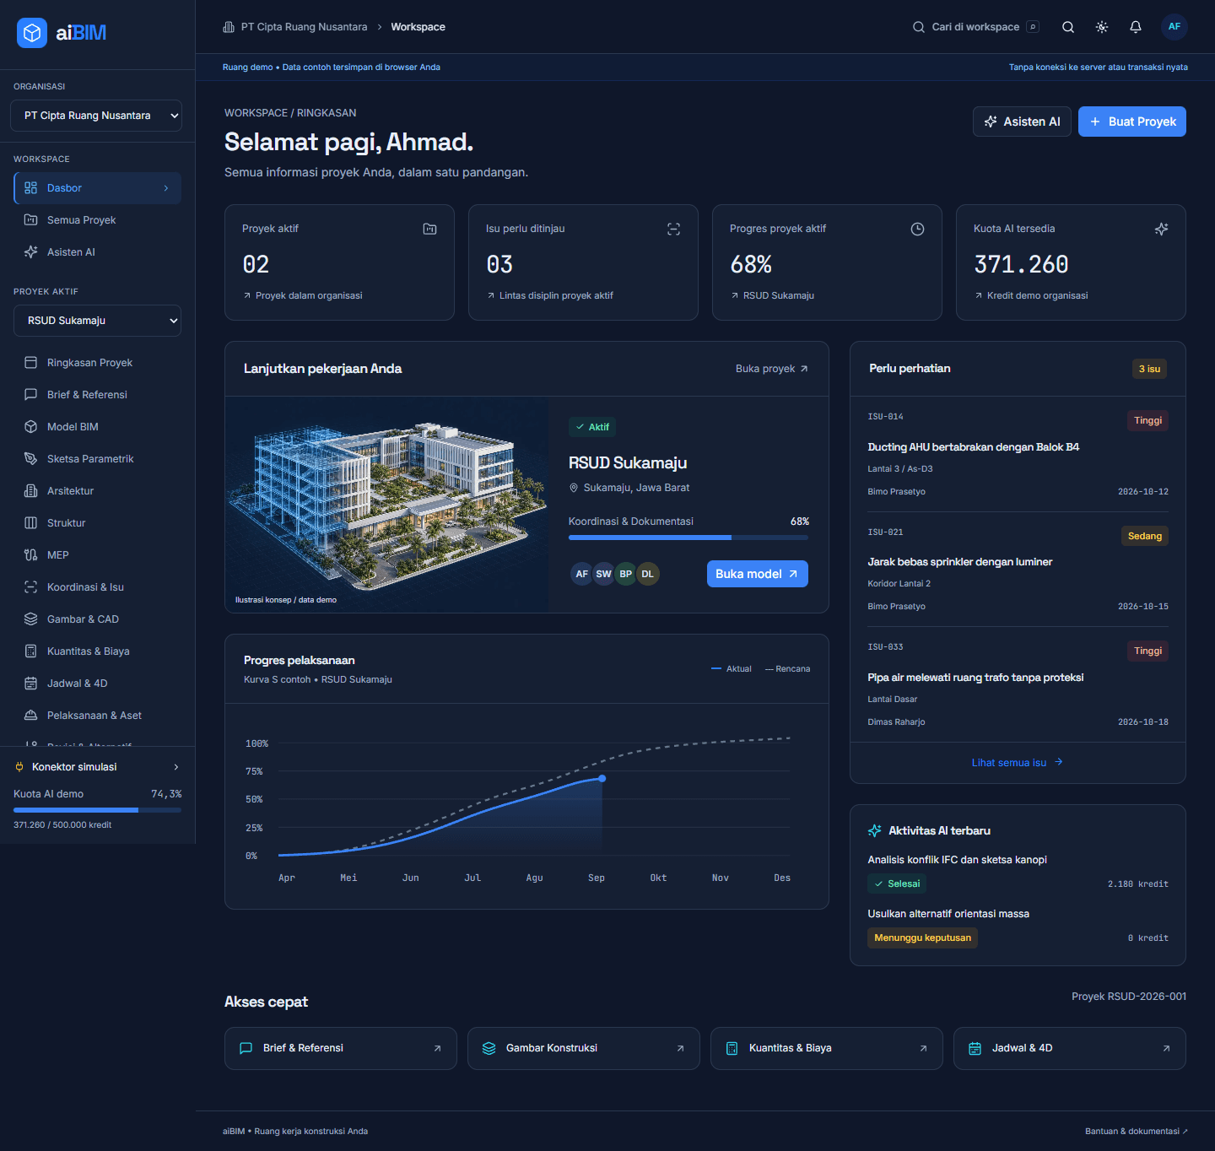
Task: Click the aiBIM cube logo icon
Action: pyautogui.click(x=32, y=33)
